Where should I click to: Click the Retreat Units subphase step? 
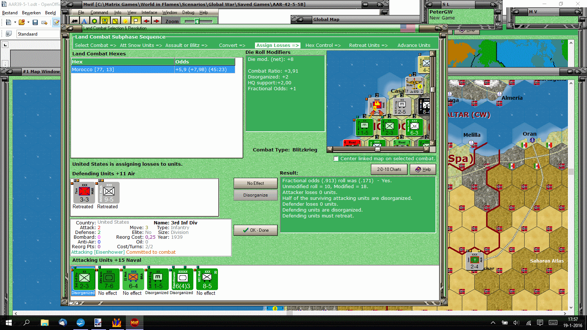point(368,45)
